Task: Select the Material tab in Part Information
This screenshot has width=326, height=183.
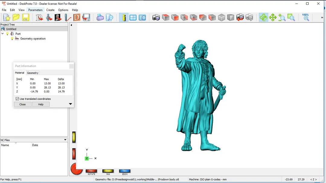Action: pos(20,73)
